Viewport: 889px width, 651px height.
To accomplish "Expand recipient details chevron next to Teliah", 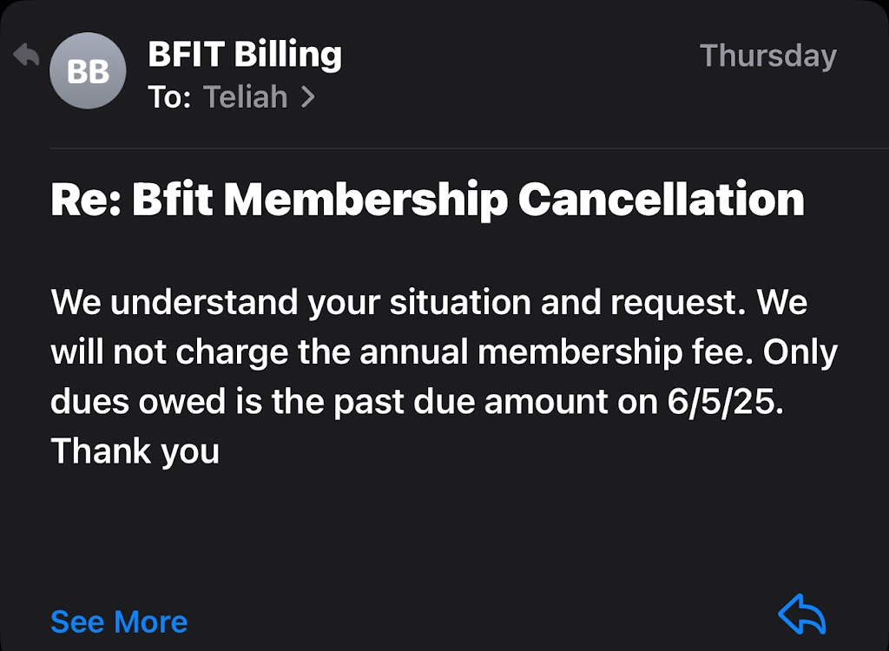I will coord(306,97).
